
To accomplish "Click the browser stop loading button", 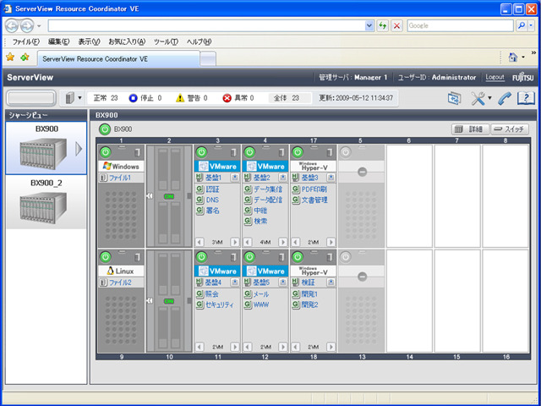I will coord(396,25).
